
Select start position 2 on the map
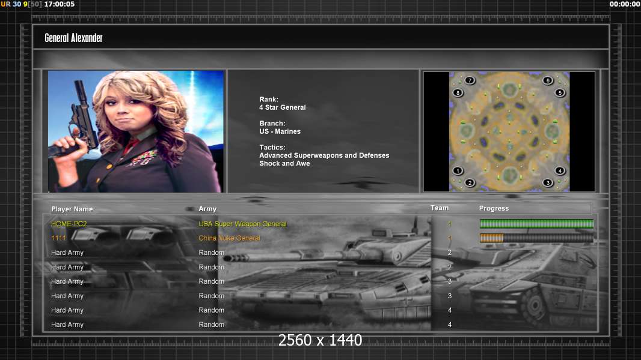tap(470, 182)
